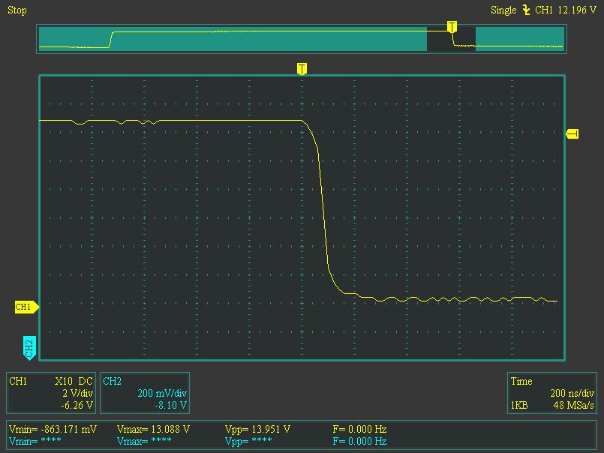Open the CH2 200 mV/div scale setting
The image size is (604, 453).
[x=162, y=393]
